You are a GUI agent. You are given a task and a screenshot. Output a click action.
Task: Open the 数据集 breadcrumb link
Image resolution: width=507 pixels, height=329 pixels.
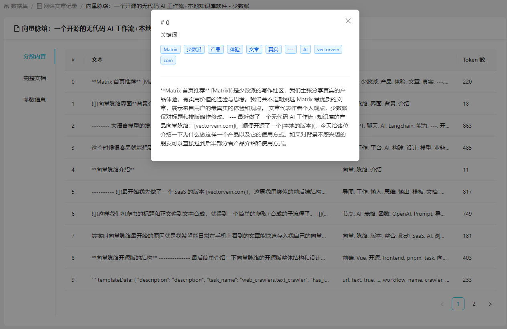point(19,6)
